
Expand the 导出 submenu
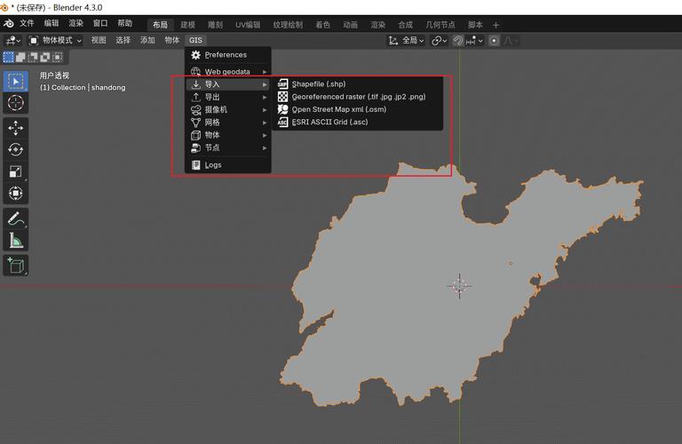coord(228,97)
